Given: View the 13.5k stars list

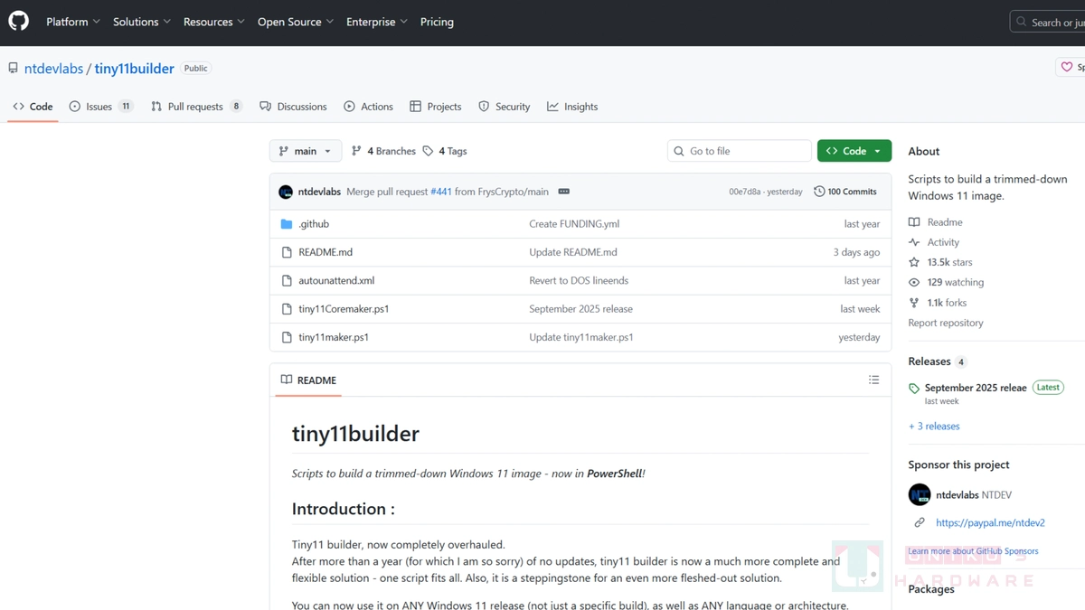Looking at the screenshot, I should (x=940, y=262).
